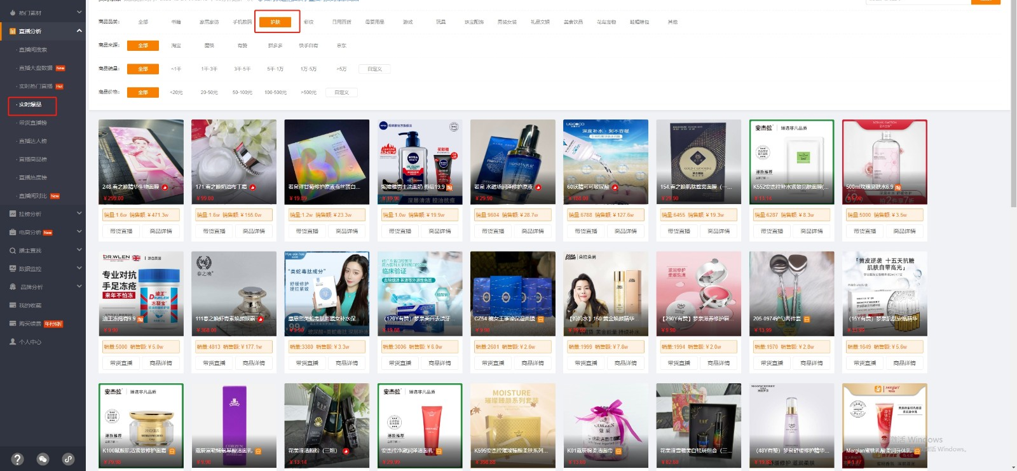Click the search input field top right

918,2
